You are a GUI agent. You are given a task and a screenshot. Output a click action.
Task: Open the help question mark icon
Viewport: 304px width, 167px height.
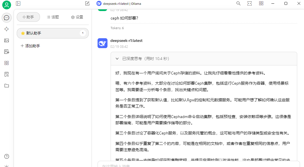[7, 156]
